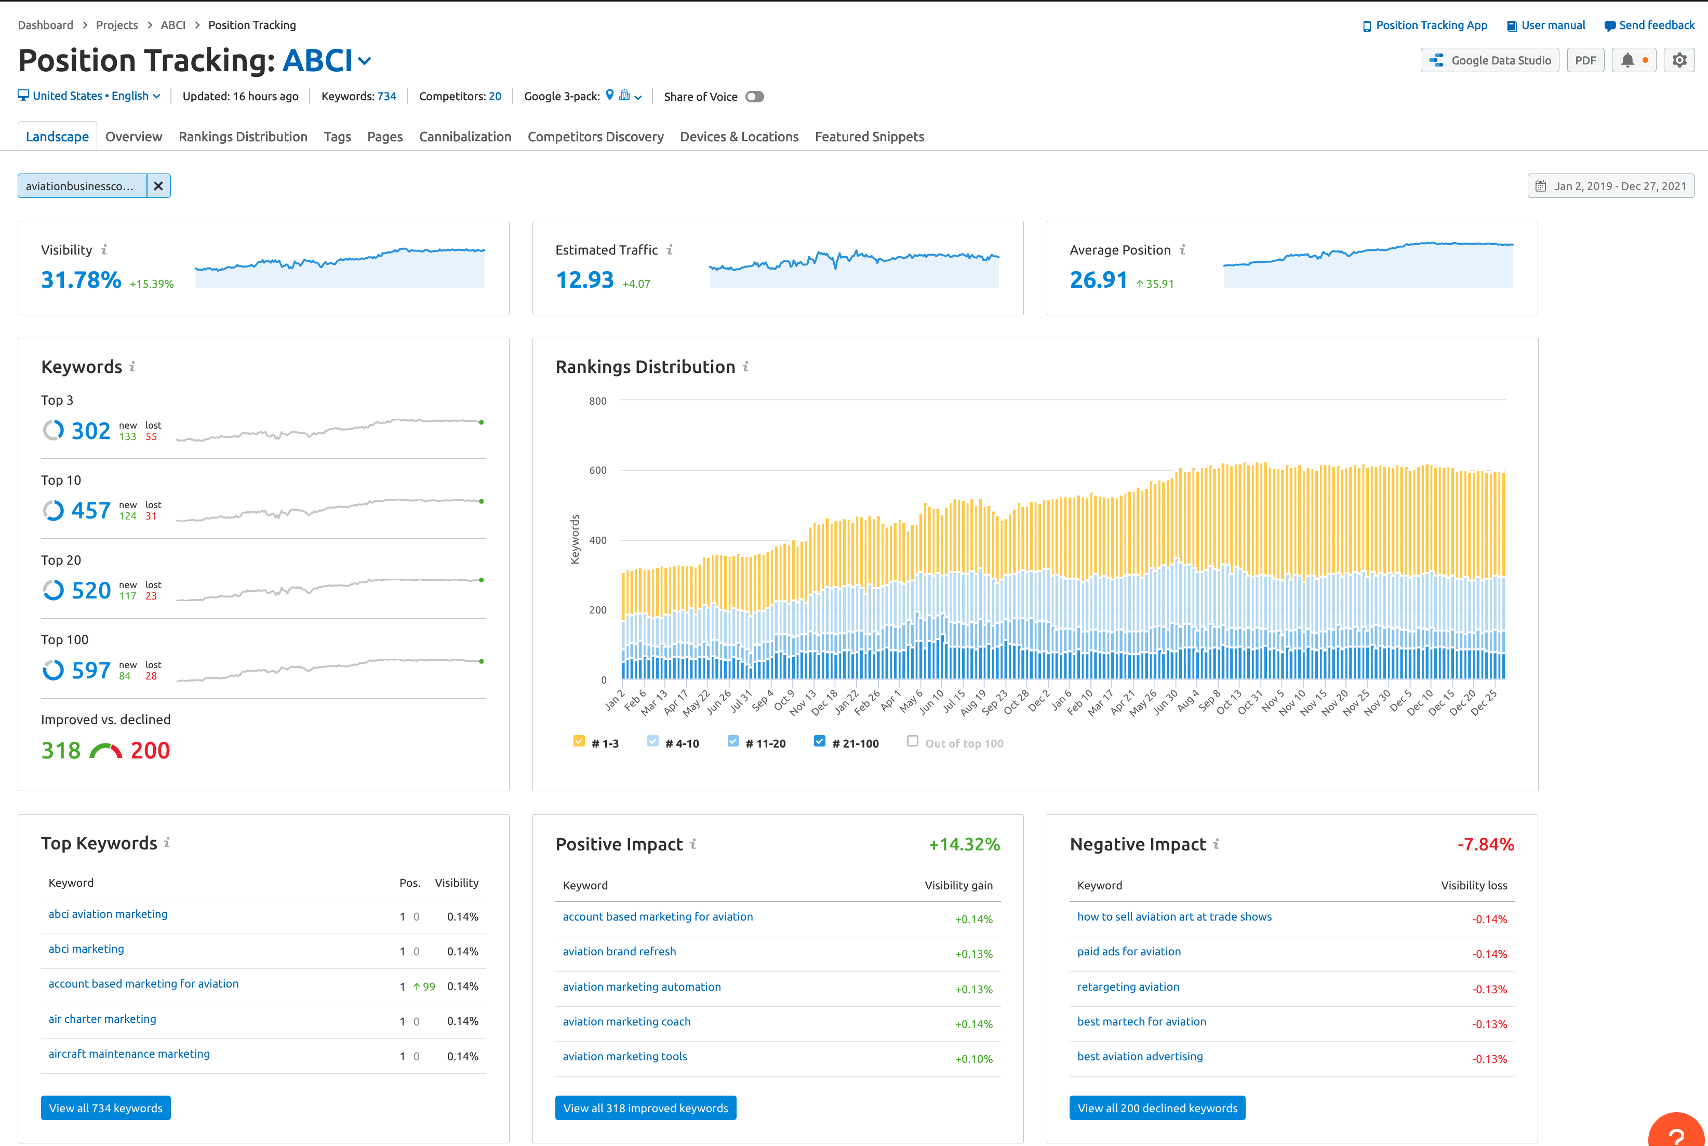Open settings gear for Position Tracking

pos(1679,61)
